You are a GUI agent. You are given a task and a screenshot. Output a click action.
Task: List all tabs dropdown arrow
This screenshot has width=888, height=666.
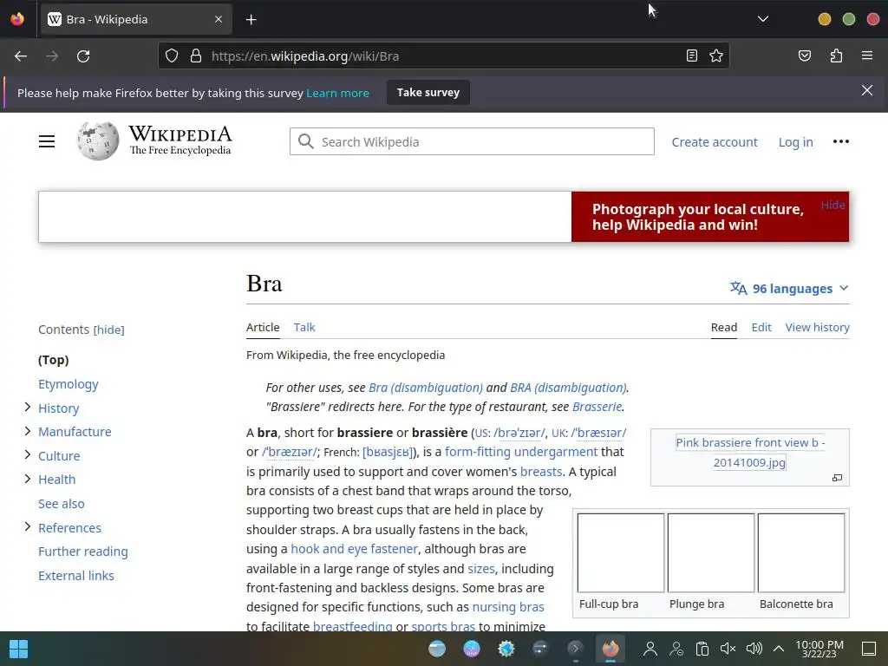pyautogui.click(x=763, y=19)
